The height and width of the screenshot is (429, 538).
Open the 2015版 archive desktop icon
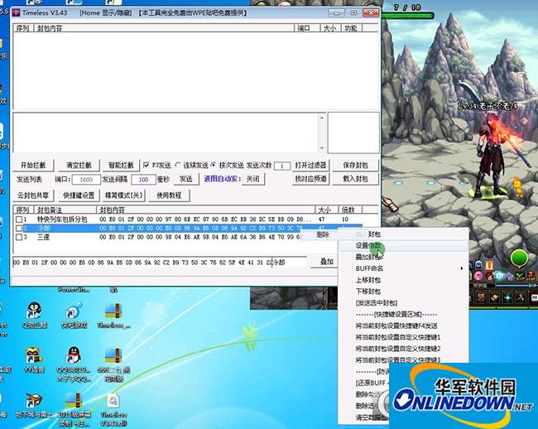74,401
